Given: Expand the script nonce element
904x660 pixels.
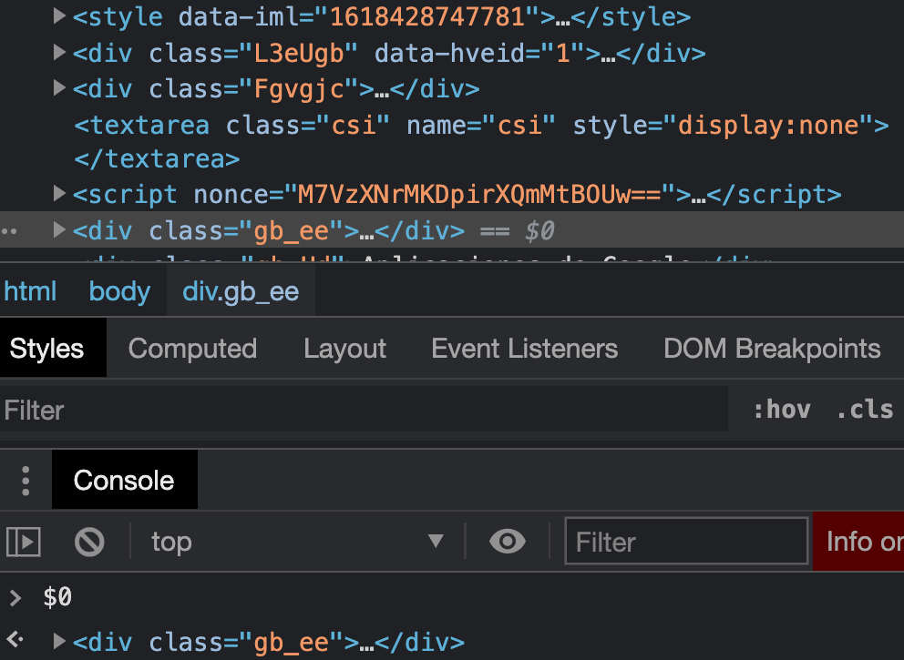Looking at the screenshot, I should coord(59,194).
